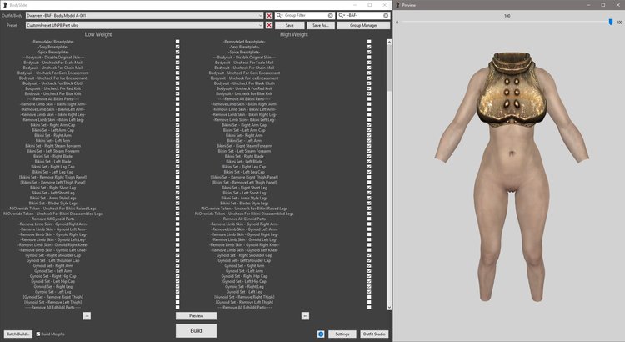The height and width of the screenshot is (342, 625).
Task: Toggle Low Weight -Remodeled Breastplate- checkbox
Action: pyautogui.click(x=177, y=42)
